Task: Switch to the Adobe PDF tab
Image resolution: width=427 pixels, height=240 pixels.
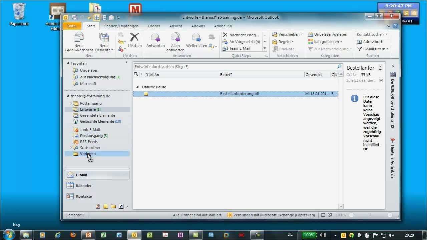Action: [224, 26]
